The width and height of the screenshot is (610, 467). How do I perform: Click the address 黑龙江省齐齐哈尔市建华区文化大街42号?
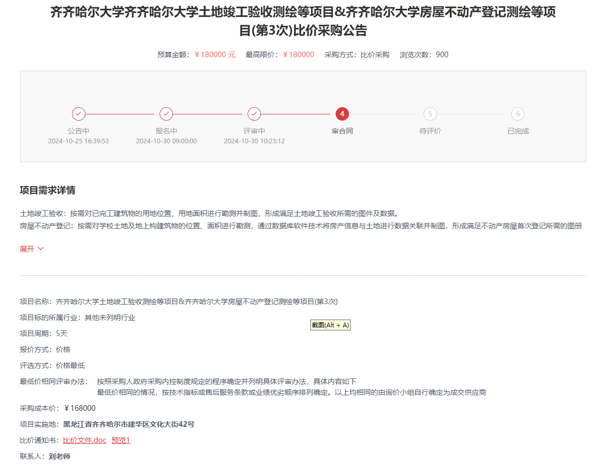[129, 425]
